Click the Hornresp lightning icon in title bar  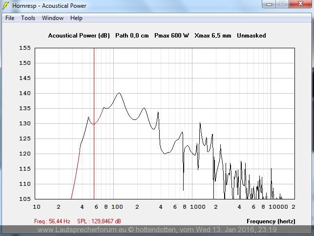tap(6, 6)
